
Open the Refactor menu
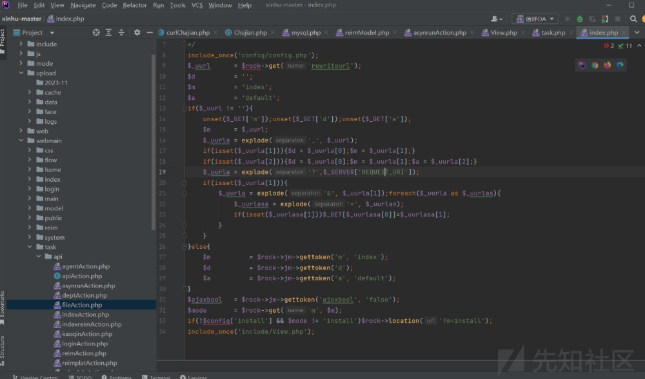[x=134, y=5]
